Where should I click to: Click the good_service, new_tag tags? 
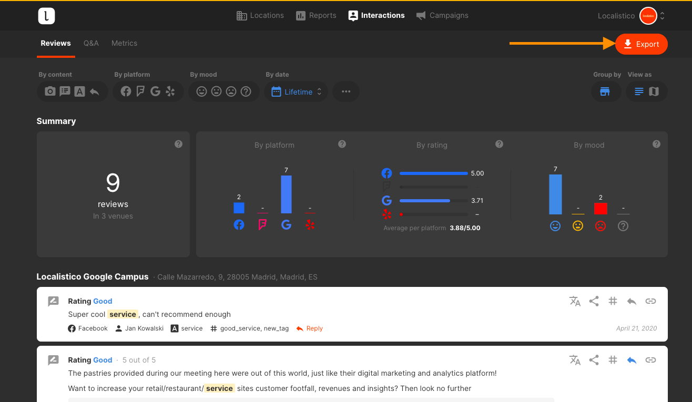pyautogui.click(x=255, y=328)
